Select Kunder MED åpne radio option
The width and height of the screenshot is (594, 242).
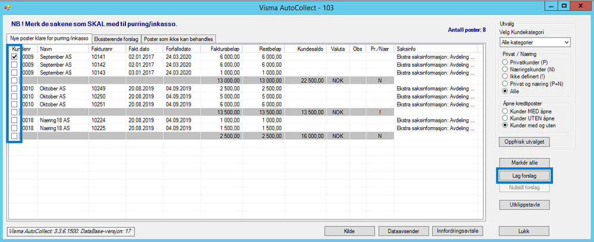[505, 111]
